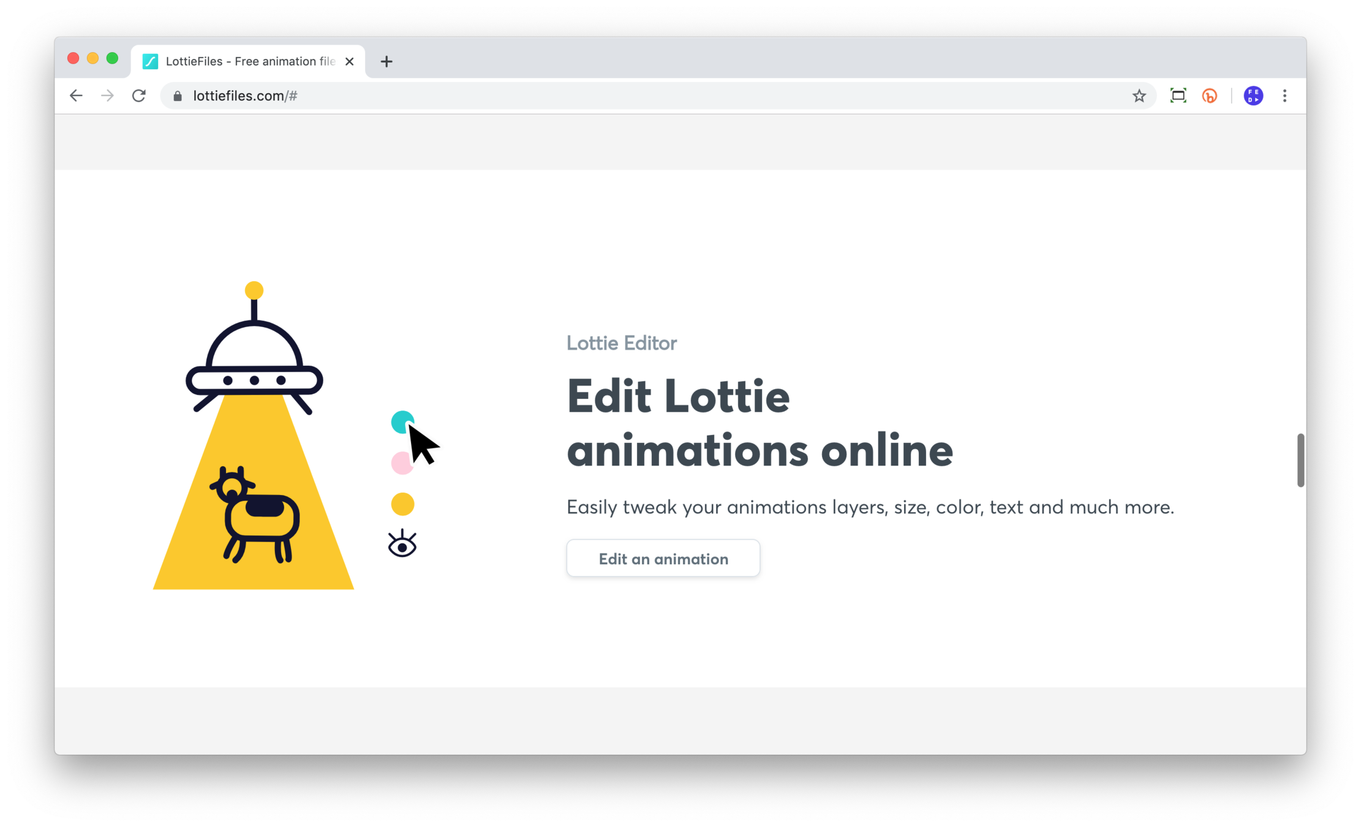Open the screen capture extension icon
The image size is (1361, 827).
[x=1178, y=96]
